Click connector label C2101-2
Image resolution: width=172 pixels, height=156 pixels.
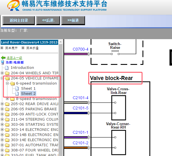(80, 143)
